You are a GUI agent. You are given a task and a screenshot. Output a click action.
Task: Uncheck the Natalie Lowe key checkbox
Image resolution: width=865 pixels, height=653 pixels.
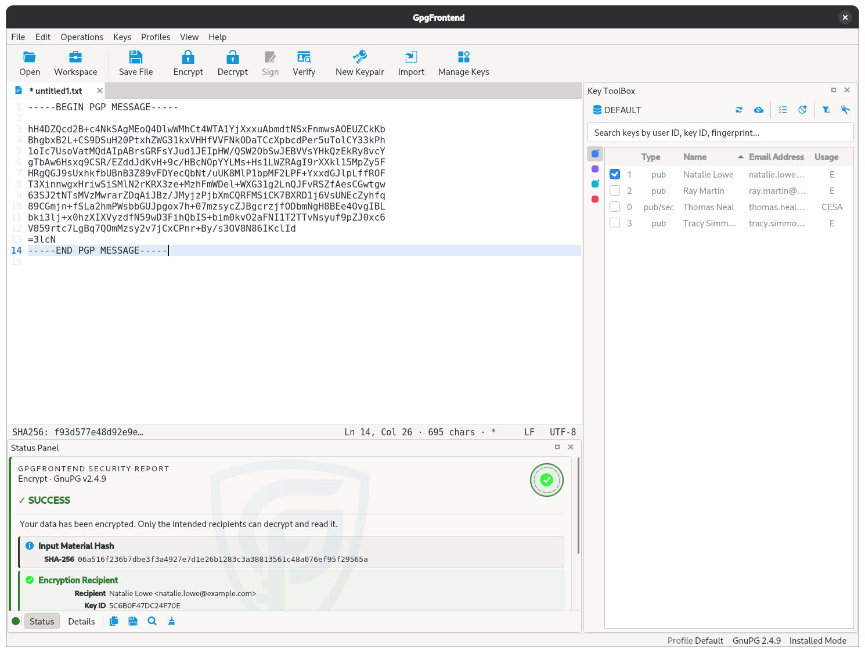615,174
